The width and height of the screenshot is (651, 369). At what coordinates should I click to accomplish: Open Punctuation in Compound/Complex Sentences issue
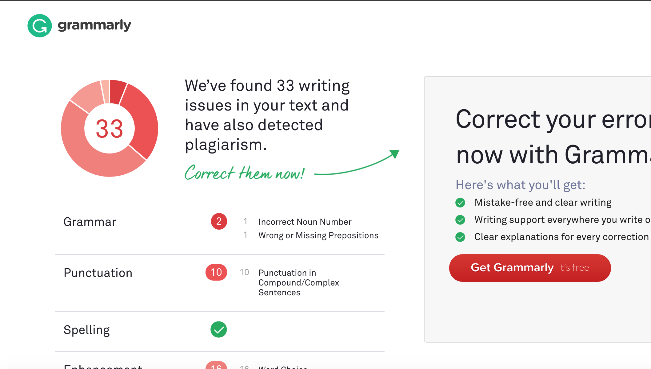pos(299,282)
